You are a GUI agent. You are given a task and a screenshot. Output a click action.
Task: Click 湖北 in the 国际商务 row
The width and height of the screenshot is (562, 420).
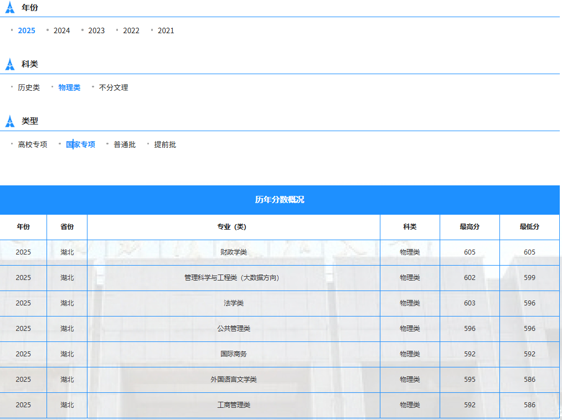[67, 354]
